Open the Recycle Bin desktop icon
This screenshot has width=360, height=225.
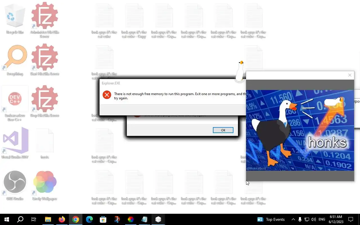click(15, 19)
